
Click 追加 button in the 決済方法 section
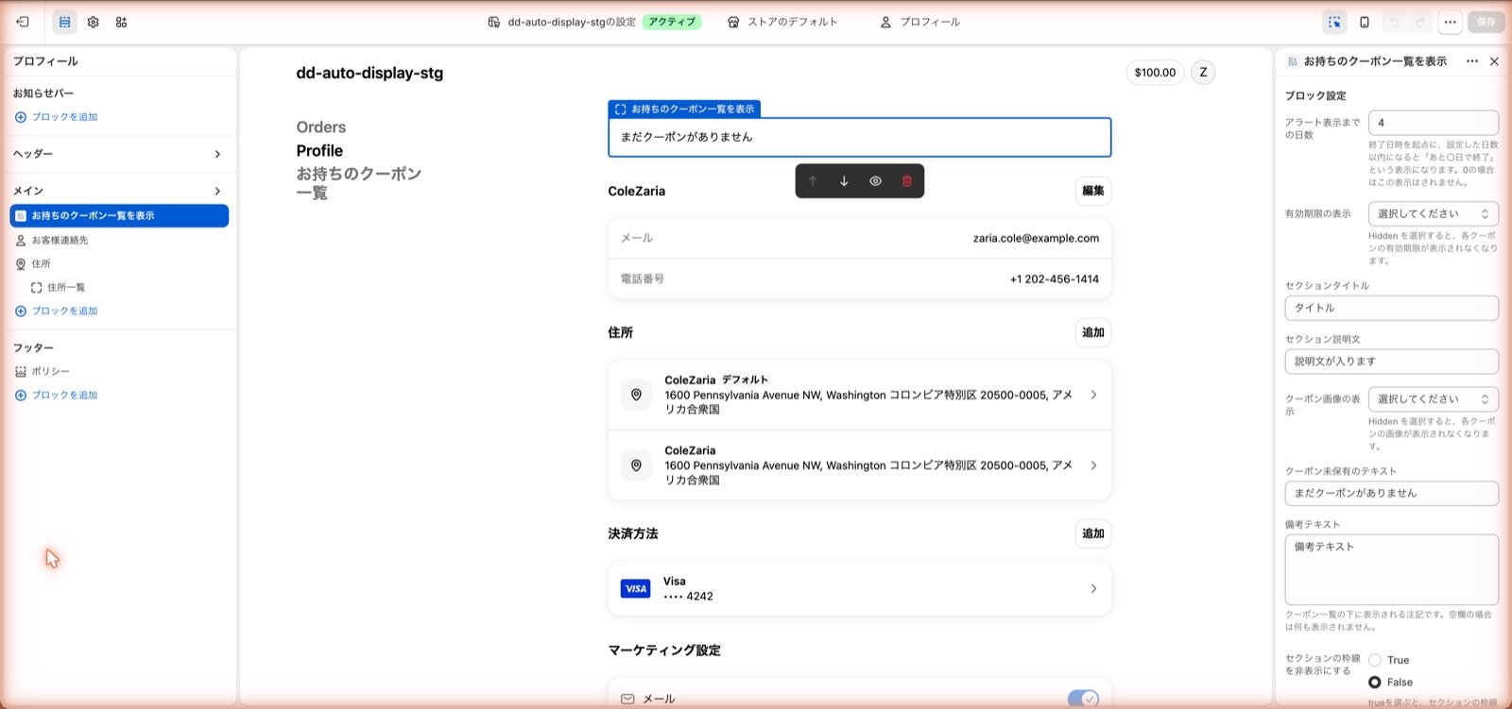pyautogui.click(x=1093, y=533)
